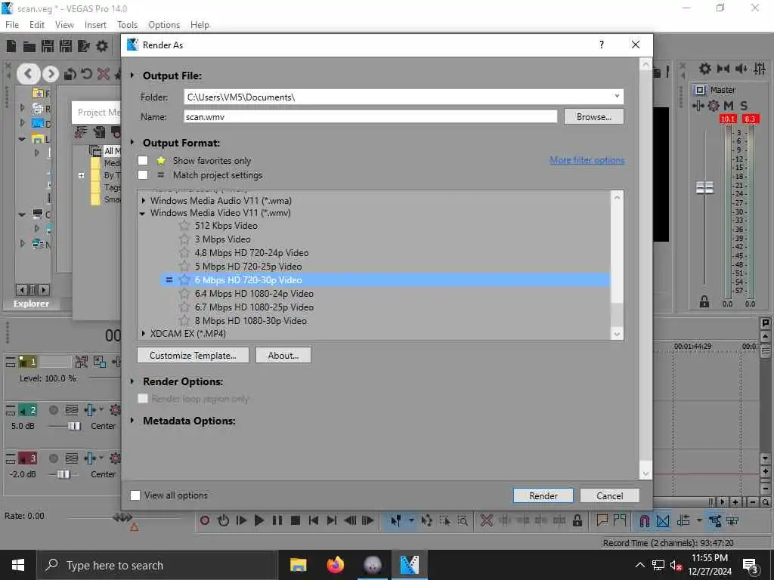The height and width of the screenshot is (580, 774).
Task: Click the New project icon in main toolbar
Action: pyautogui.click(x=11, y=46)
